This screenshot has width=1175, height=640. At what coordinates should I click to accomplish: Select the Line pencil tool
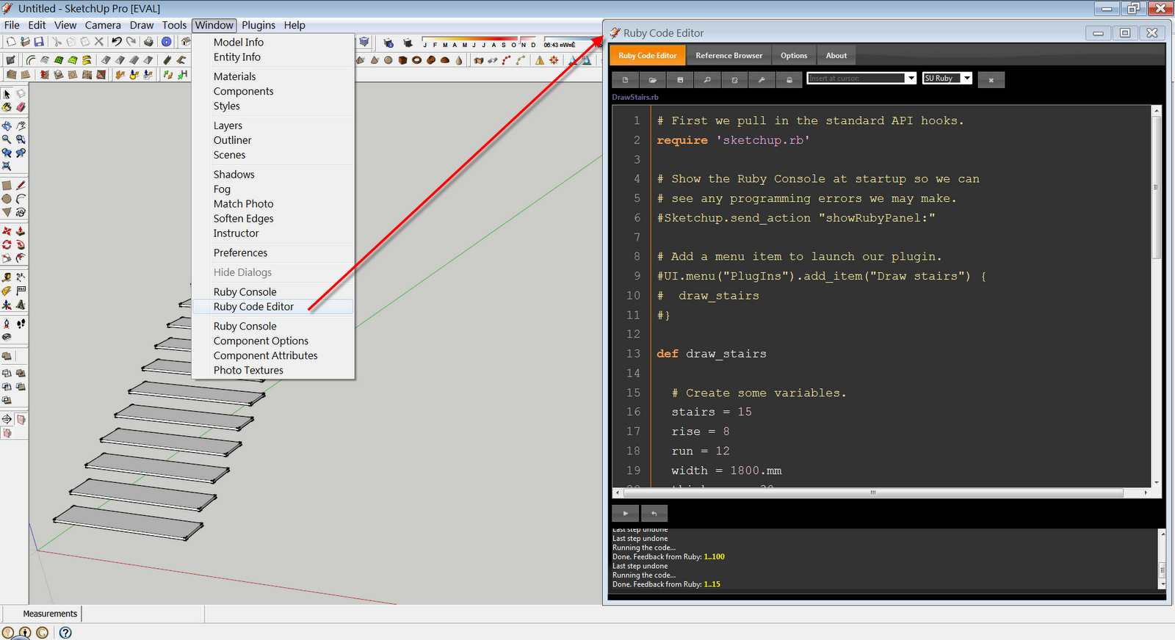pyautogui.click(x=21, y=186)
